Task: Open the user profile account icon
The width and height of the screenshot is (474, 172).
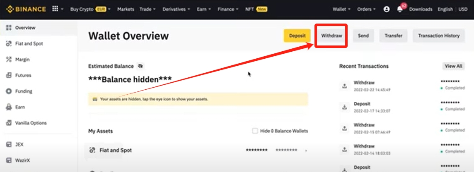Action: (x=386, y=10)
